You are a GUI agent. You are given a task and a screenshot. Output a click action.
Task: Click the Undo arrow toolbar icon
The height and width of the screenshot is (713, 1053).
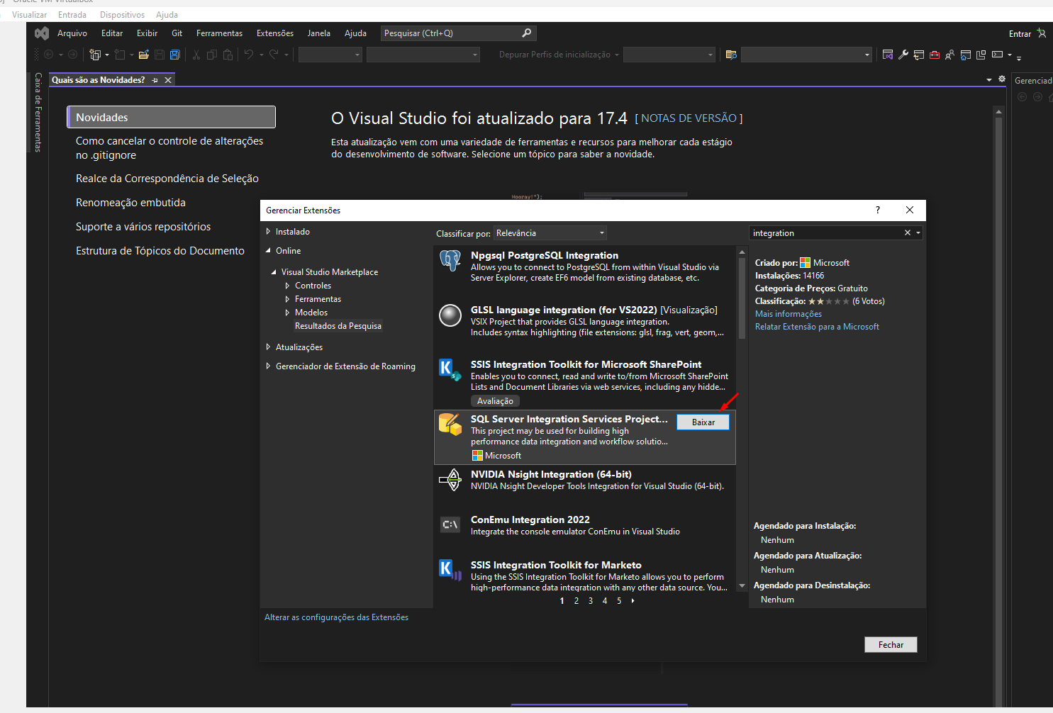tap(249, 55)
